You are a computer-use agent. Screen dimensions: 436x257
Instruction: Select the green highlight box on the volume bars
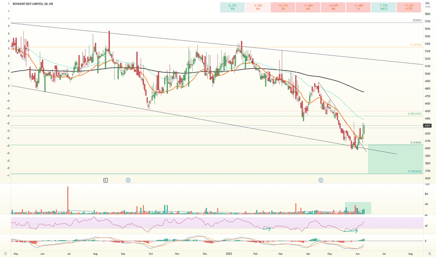(358, 208)
